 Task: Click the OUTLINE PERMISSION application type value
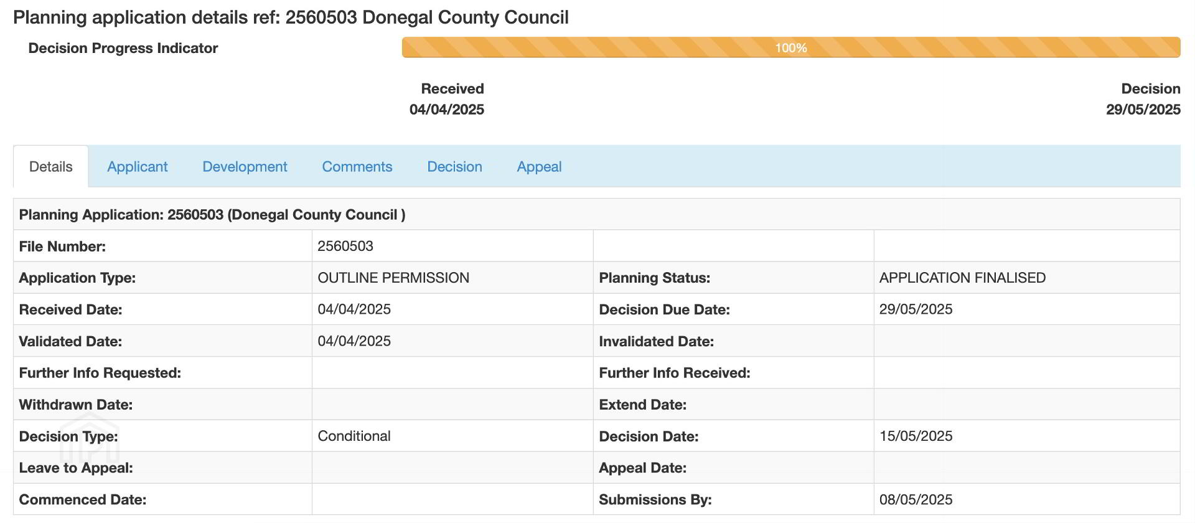(393, 278)
